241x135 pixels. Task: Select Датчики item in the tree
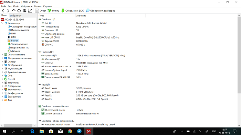coord(15,51)
